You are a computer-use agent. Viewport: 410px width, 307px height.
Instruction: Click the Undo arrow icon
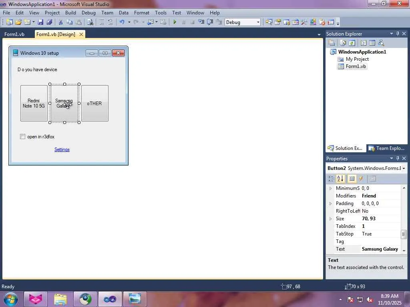[122, 22]
